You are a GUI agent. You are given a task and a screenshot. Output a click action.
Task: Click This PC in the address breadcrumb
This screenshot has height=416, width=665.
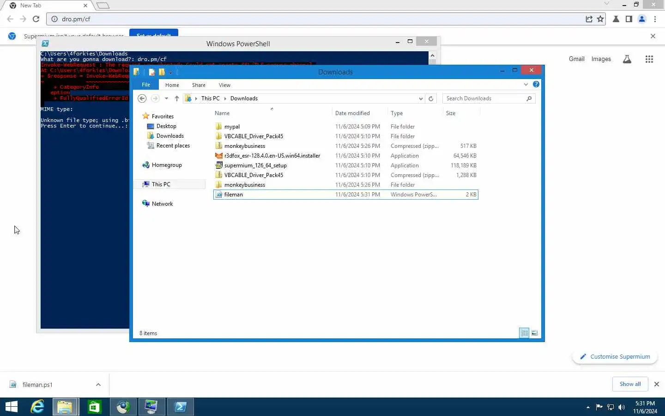coord(211,98)
